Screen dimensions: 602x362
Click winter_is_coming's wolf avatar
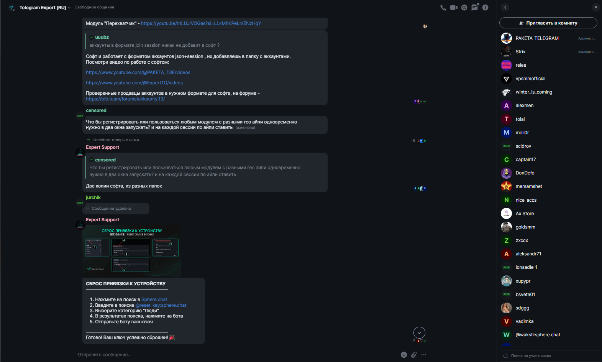pos(506,92)
